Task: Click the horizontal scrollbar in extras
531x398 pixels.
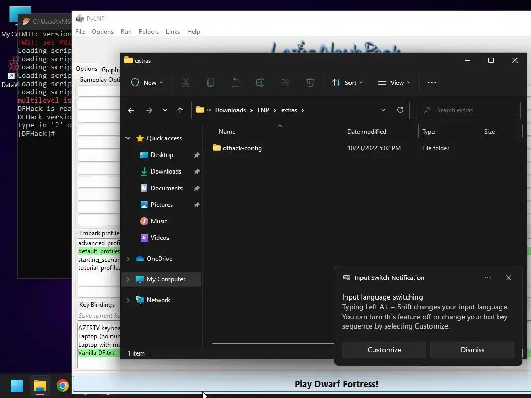Action: (273, 343)
